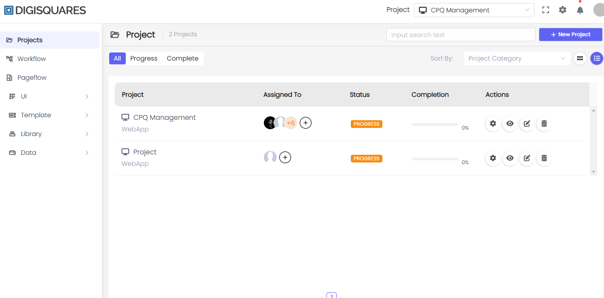Switch to list view
604x298 pixels.
(597, 58)
